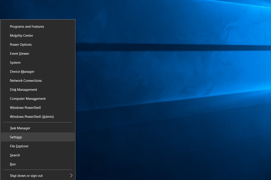
Task: Start Windows PowerShell (Admin)
Action: (38, 116)
